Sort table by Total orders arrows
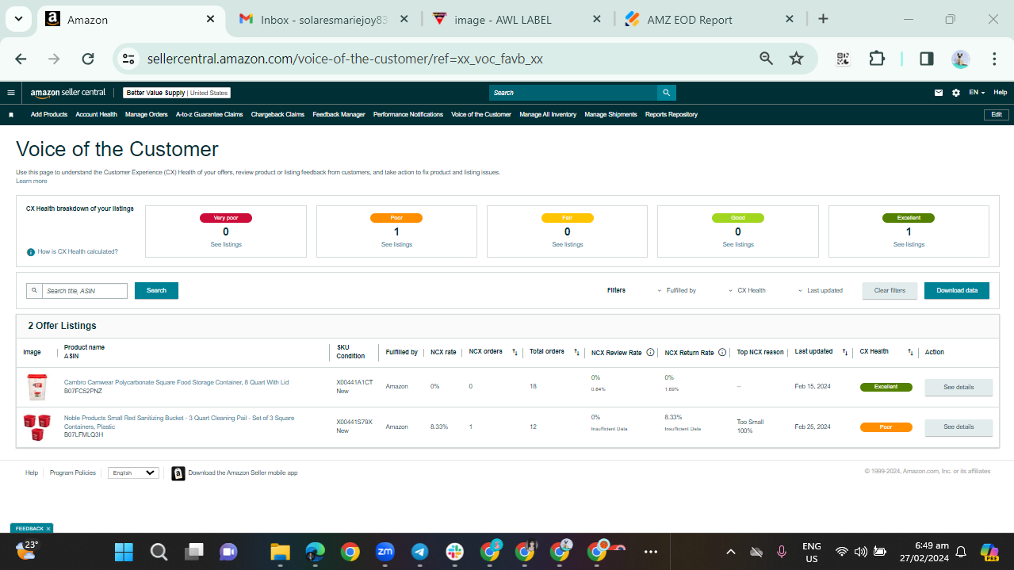The width and height of the screenshot is (1014, 570). 576,352
